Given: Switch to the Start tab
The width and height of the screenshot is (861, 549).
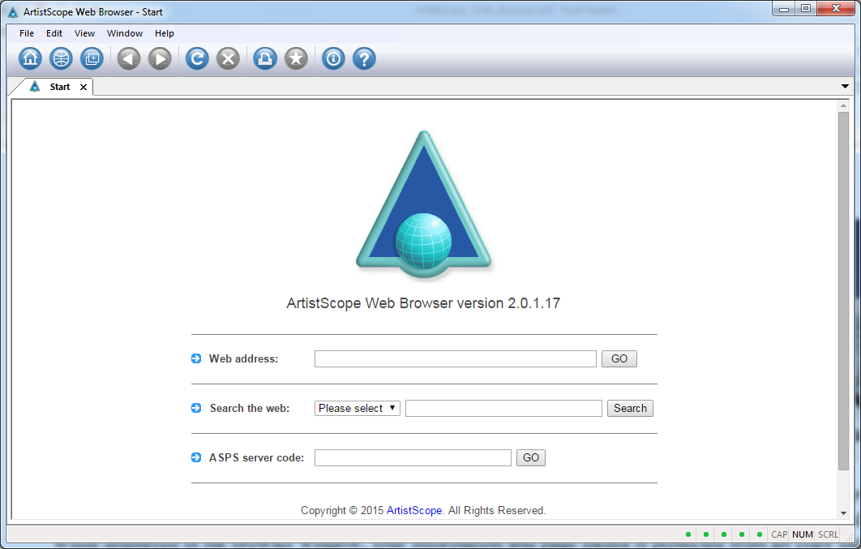Looking at the screenshot, I should click(58, 86).
